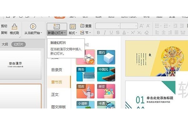The width and height of the screenshot is (188, 125).
Task: Click the 剪切 cut button
Action: (4, 26)
